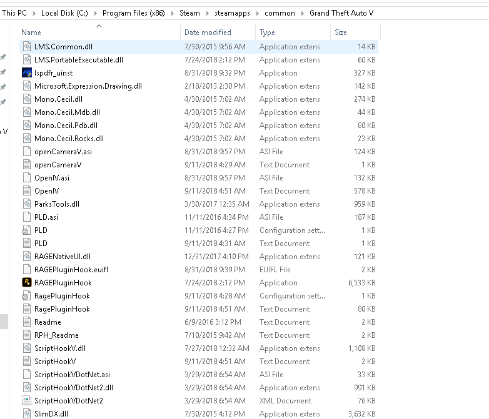Screen dimensions: 489x419
Task: Click the RAGEPluginHook application Rockstar icon
Action: pos(27,282)
